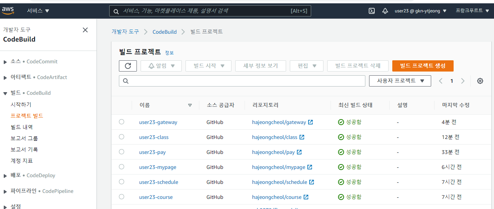Go to the next page arrow
The image size is (494, 209).
pyautogui.click(x=463, y=81)
